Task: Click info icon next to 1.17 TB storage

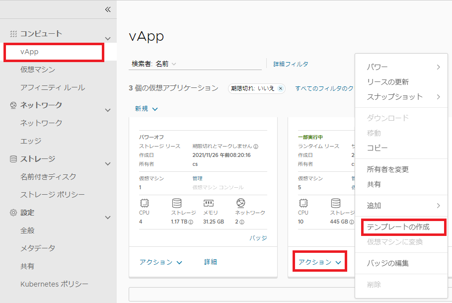Action: tap(191, 222)
